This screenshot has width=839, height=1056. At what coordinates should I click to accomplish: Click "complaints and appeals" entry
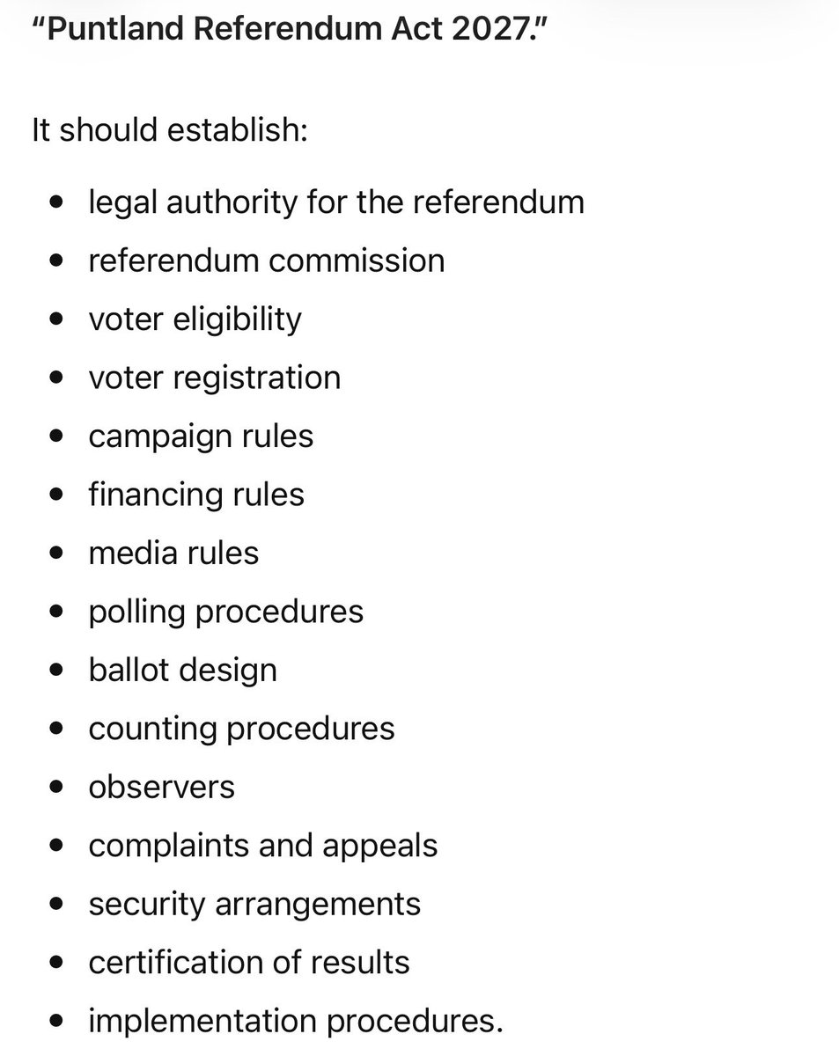[x=262, y=846]
